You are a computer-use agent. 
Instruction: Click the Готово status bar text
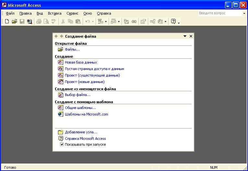(10, 167)
